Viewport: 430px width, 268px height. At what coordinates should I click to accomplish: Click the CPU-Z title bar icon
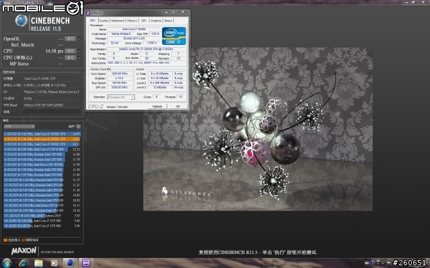tap(88, 13)
